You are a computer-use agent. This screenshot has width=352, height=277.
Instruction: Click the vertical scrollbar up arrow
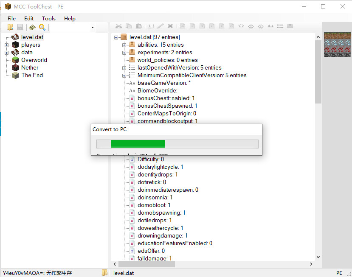click(x=318, y=37)
